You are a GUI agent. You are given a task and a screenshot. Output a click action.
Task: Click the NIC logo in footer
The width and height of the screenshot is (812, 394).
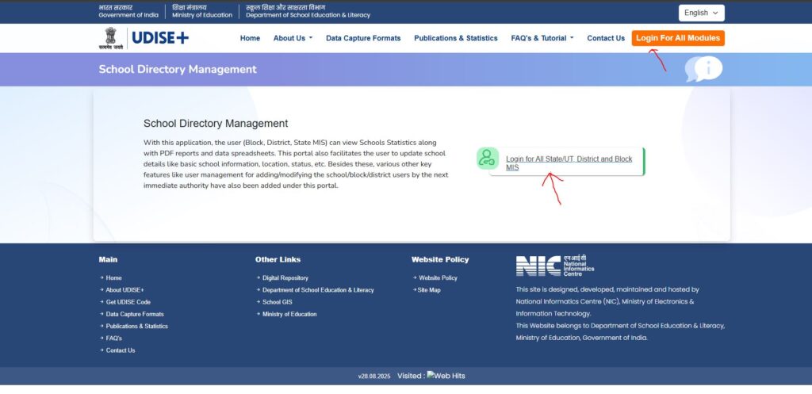[x=555, y=266]
